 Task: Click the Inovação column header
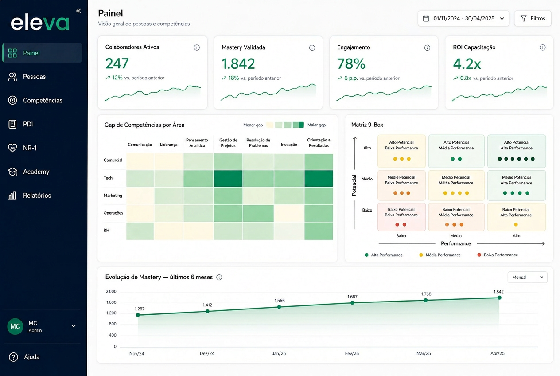(x=289, y=145)
